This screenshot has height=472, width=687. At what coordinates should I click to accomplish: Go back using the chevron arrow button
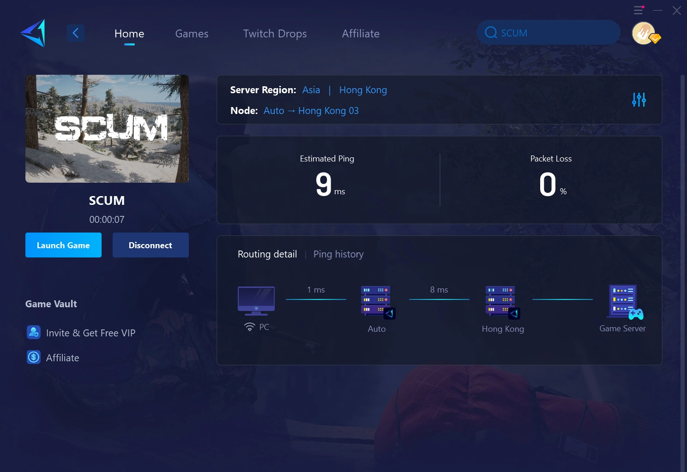76,33
